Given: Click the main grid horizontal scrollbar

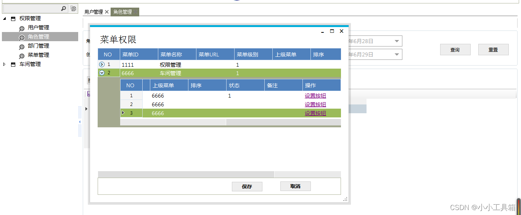Looking at the screenshot, I should tap(219, 174).
